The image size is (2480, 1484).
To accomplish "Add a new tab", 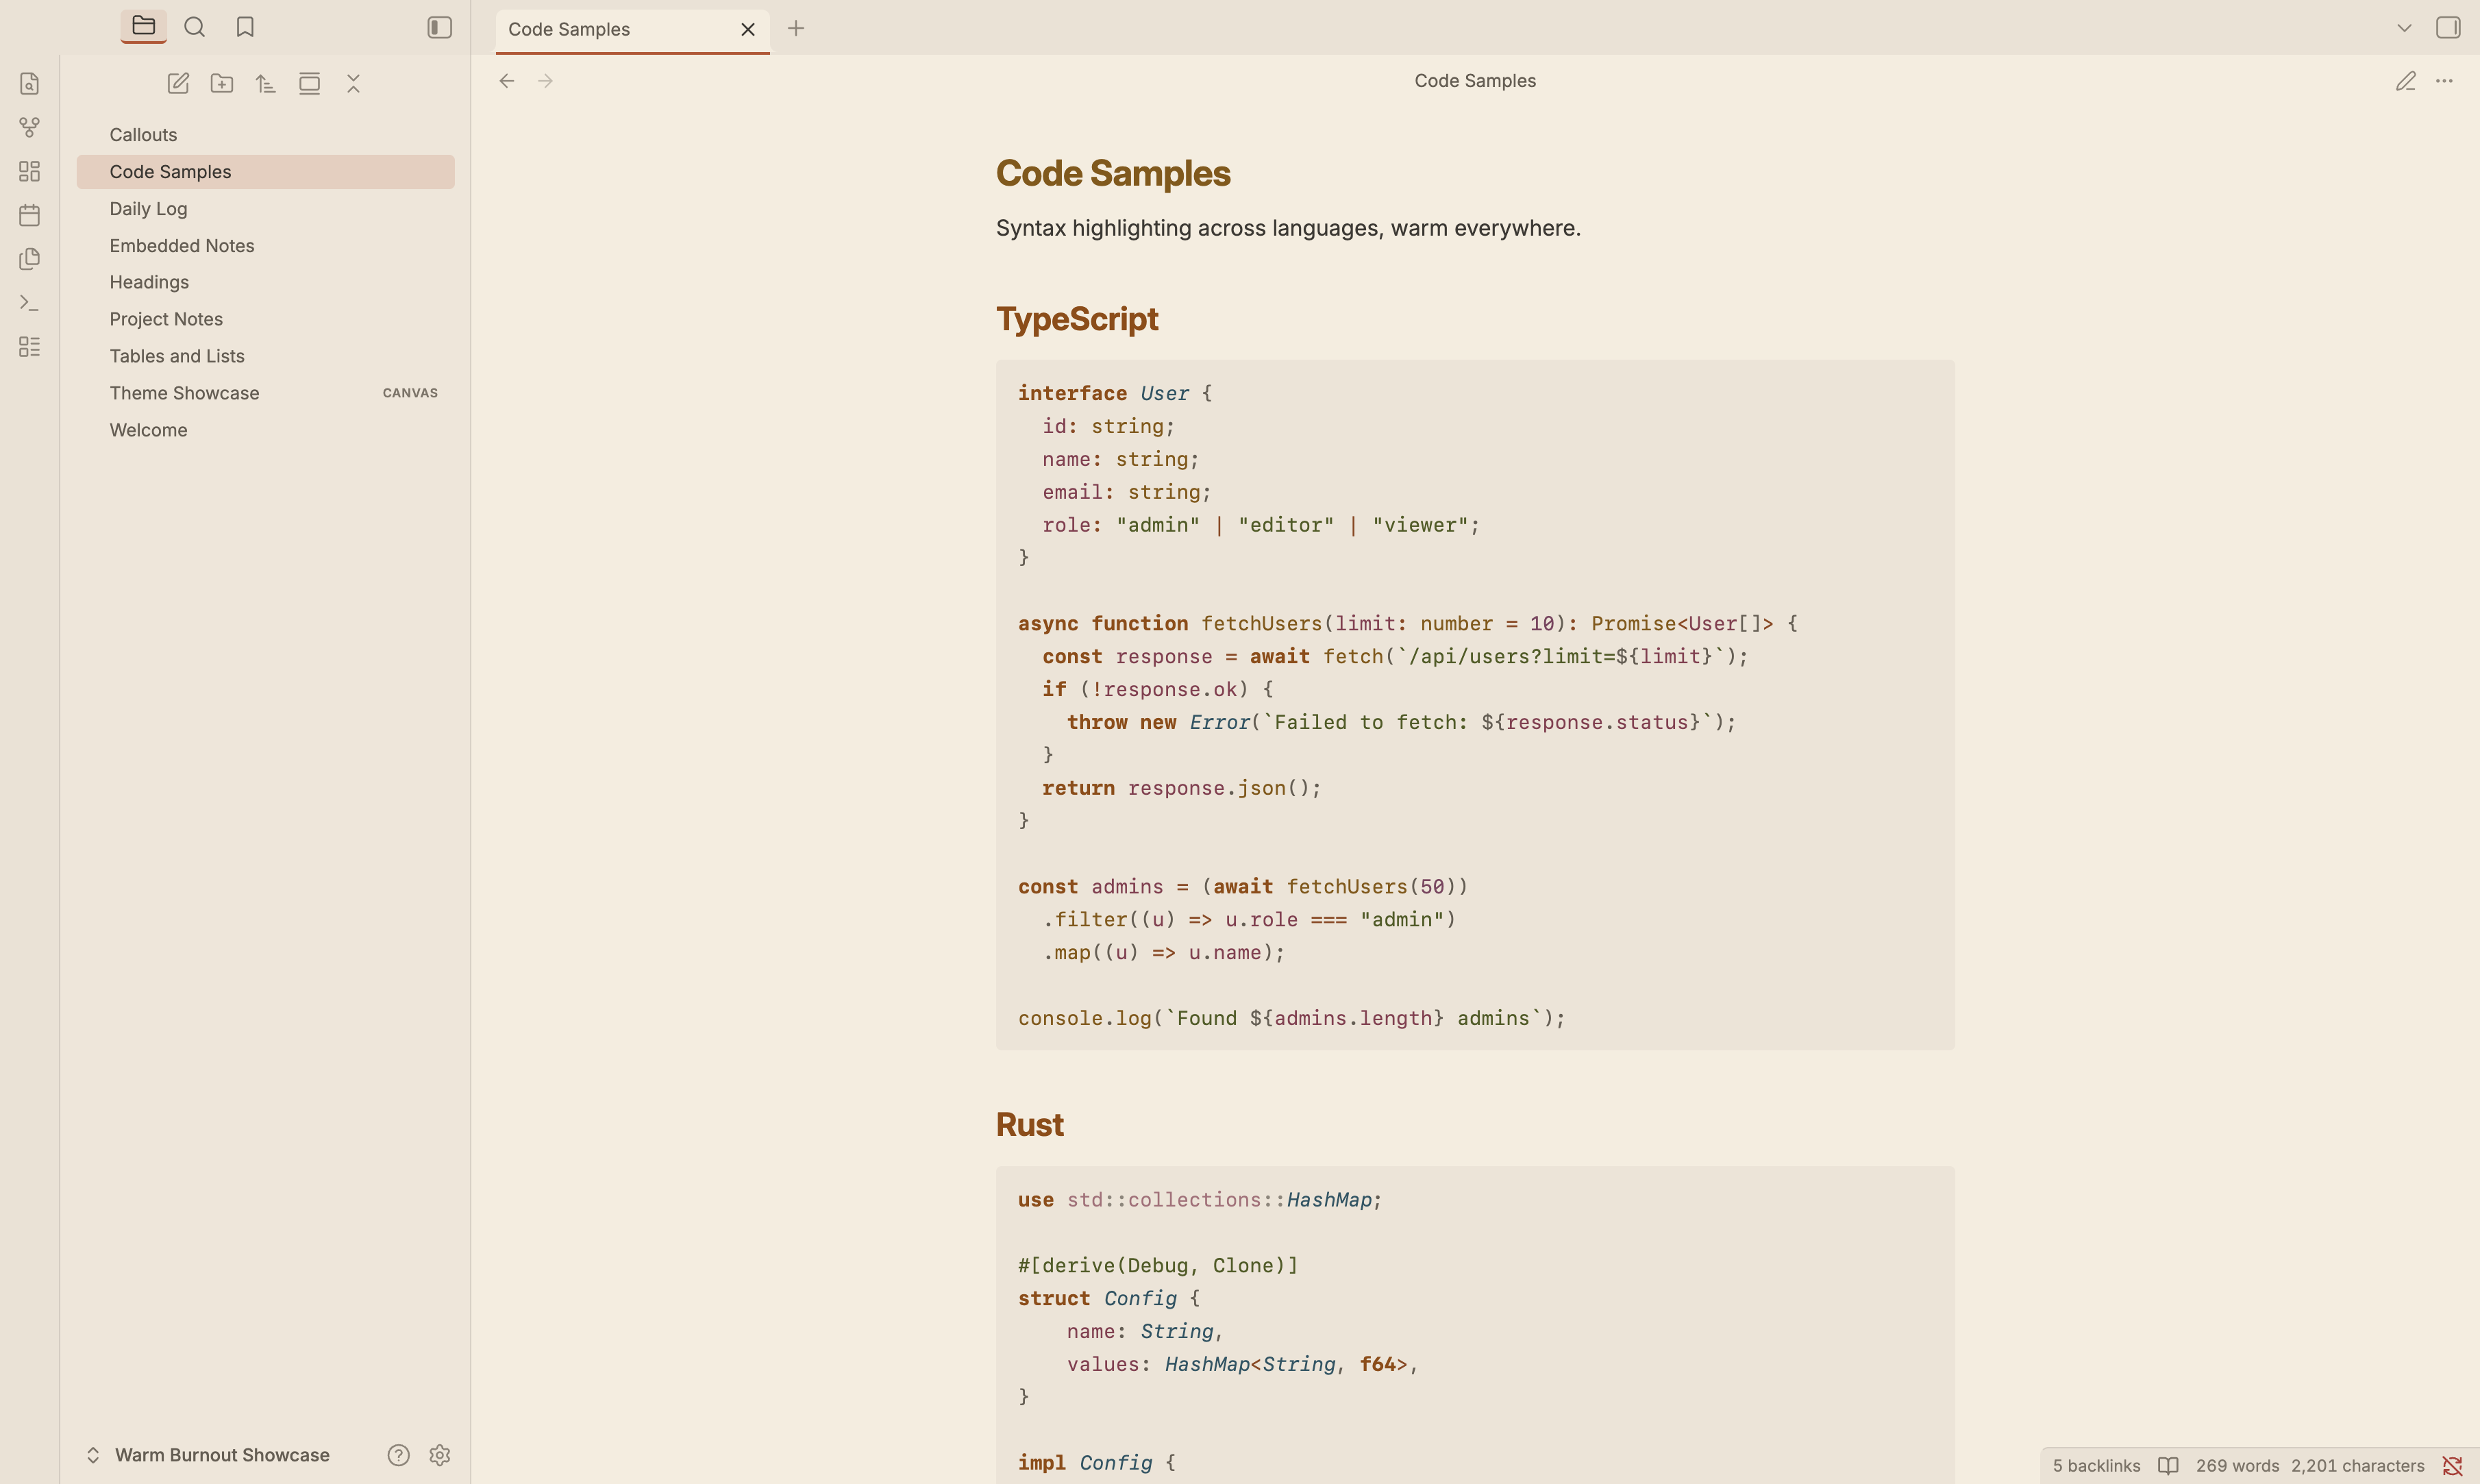I will 795,29.
